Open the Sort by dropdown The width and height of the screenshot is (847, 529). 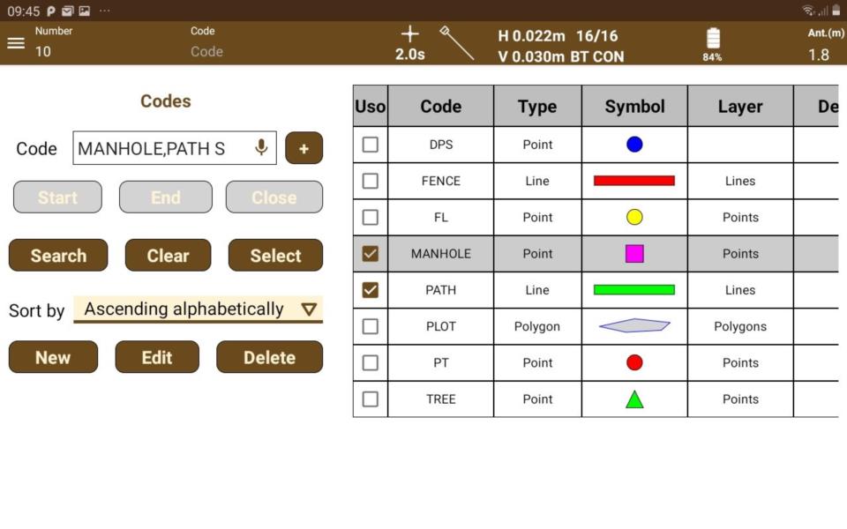point(198,309)
